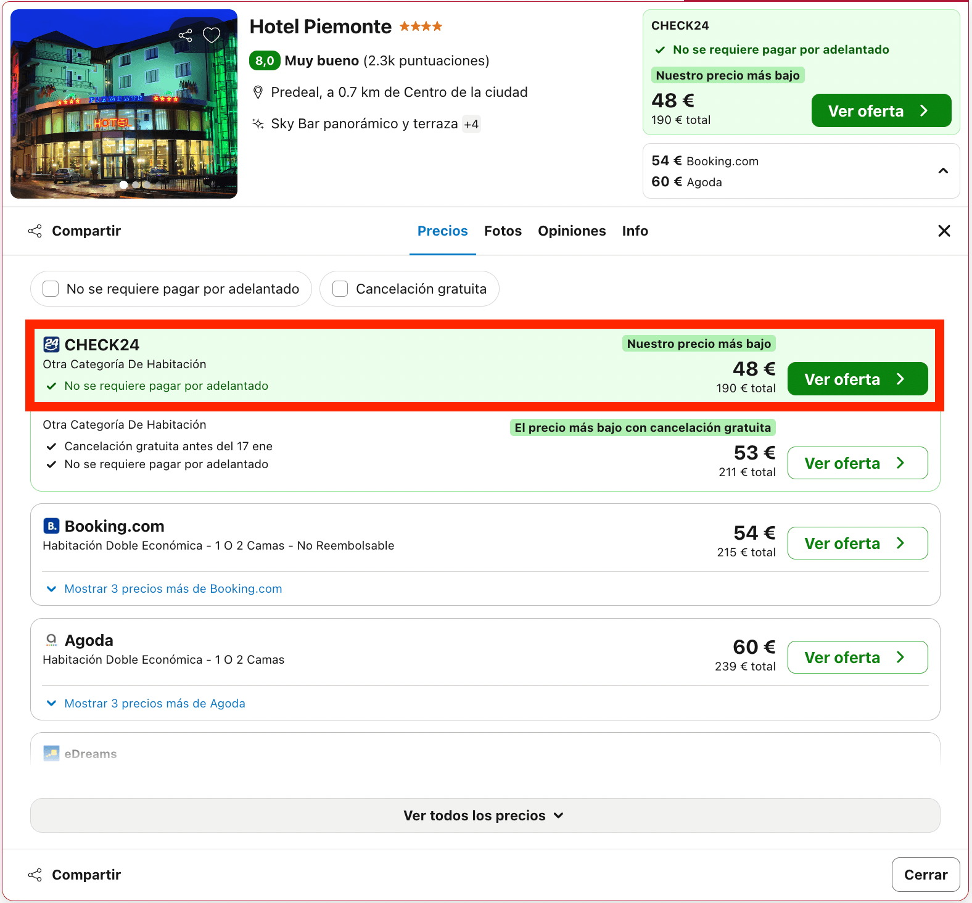Click the 'El precio más bajo con cancelación gratuita' badge
The height and width of the screenshot is (903, 972).
pos(643,427)
